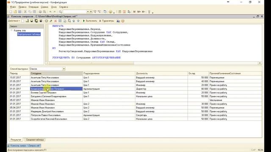Select the Директор cell in Должность column

(161, 89)
